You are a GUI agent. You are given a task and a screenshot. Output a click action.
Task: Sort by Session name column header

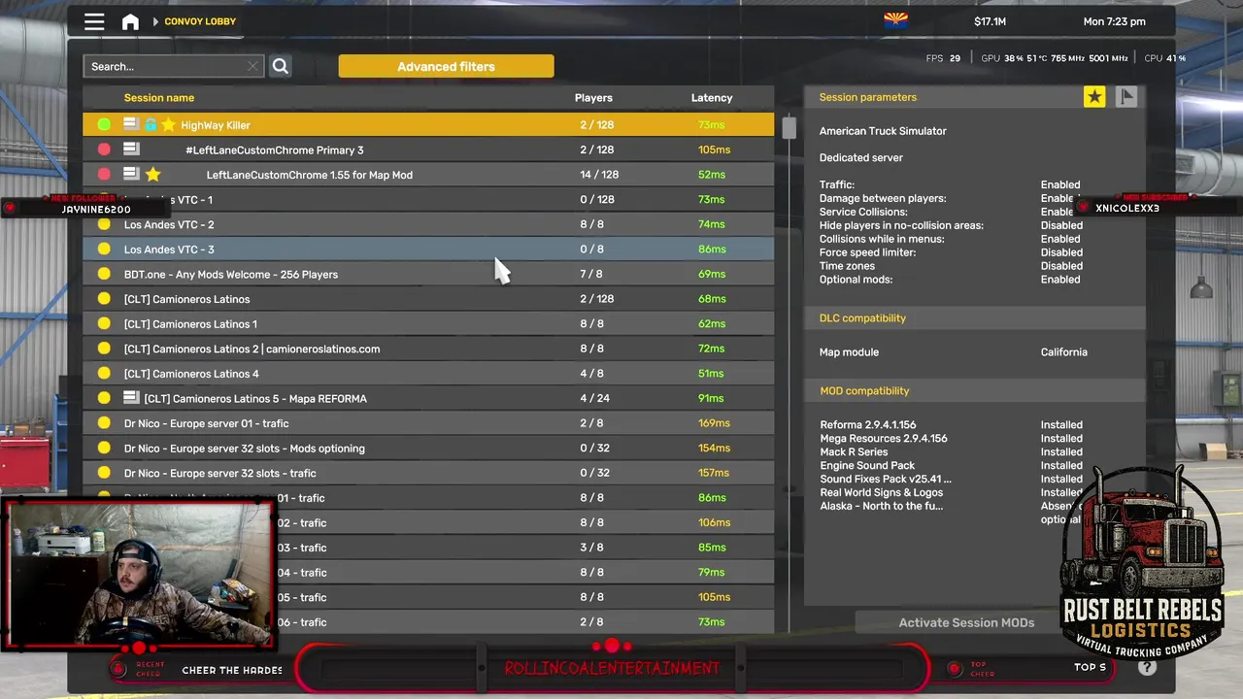pos(159,97)
